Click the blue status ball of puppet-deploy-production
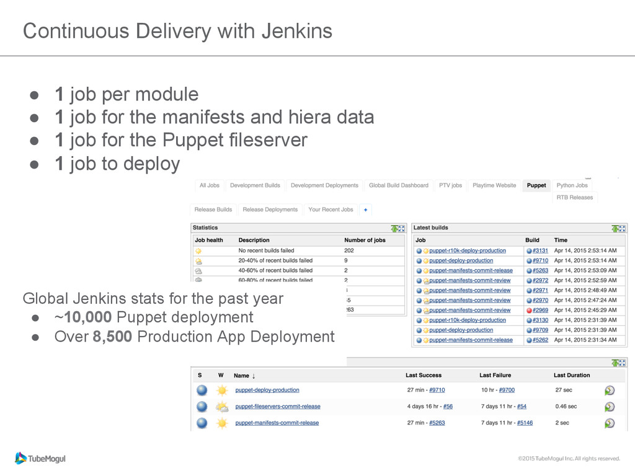 point(202,390)
